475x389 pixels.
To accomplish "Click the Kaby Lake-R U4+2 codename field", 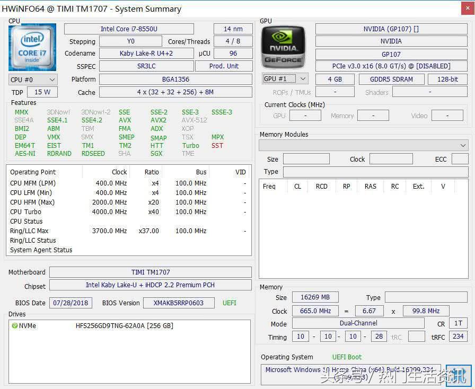I will [x=146, y=54].
